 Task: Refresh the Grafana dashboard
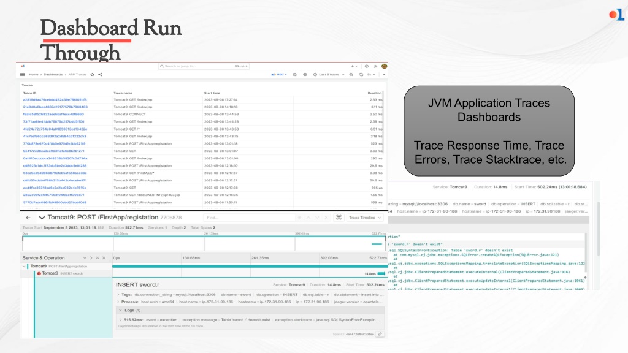[x=361, y=74]
